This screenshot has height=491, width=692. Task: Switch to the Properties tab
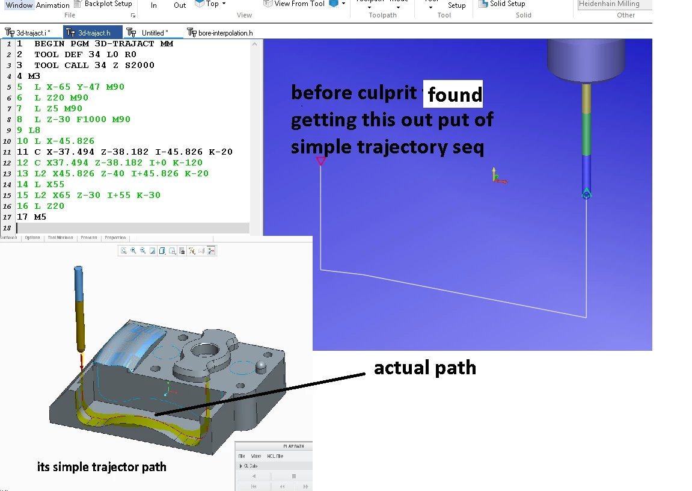point(115,238)
